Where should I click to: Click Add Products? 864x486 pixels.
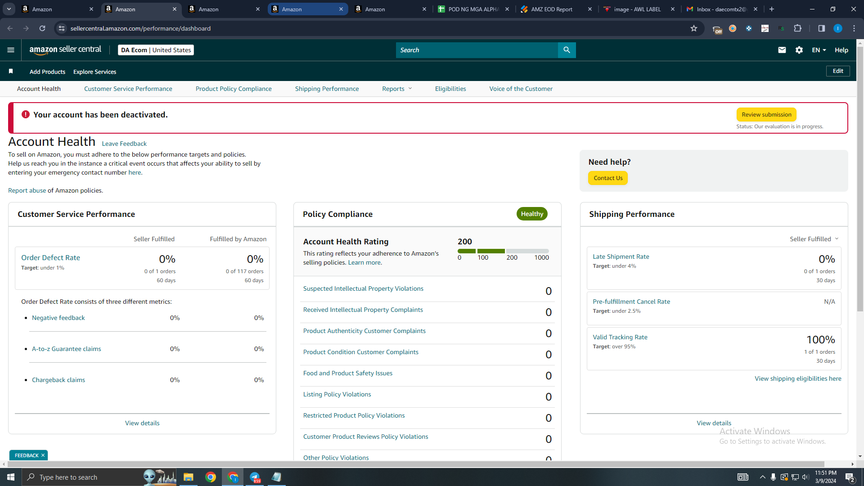(47, 72)
